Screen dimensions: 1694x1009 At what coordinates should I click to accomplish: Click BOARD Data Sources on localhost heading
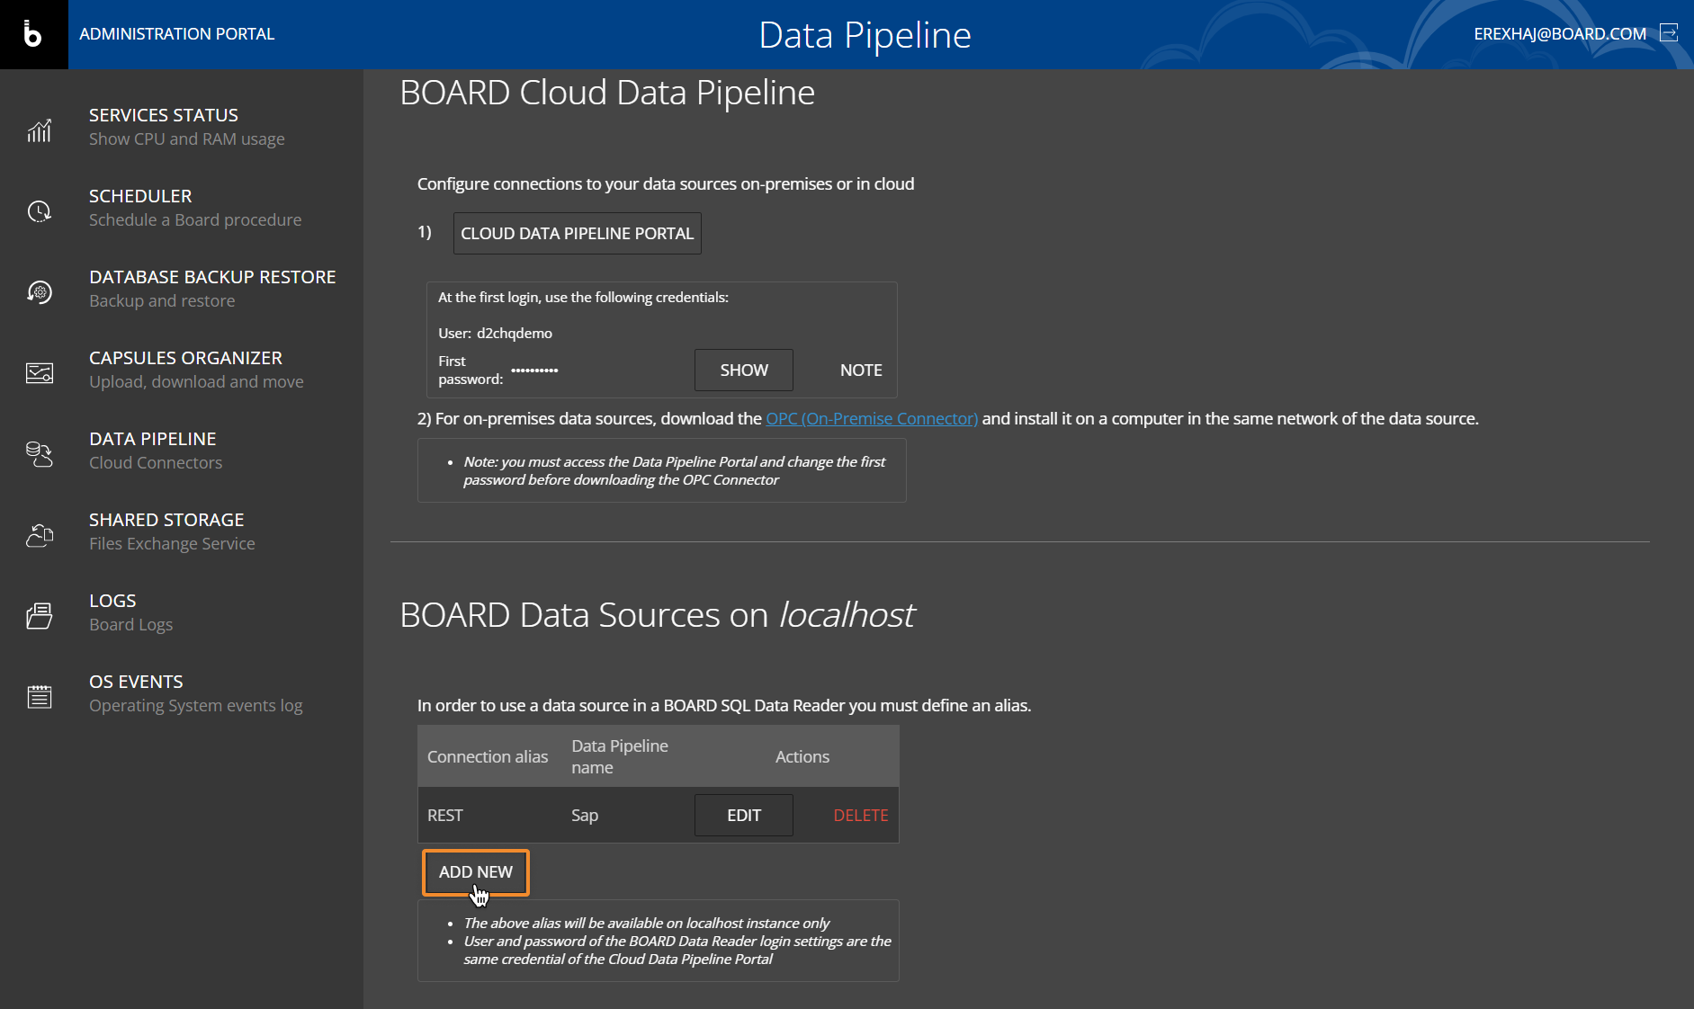658,616
